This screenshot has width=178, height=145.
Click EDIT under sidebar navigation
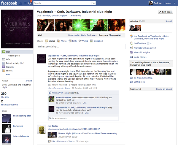point(8,74)
